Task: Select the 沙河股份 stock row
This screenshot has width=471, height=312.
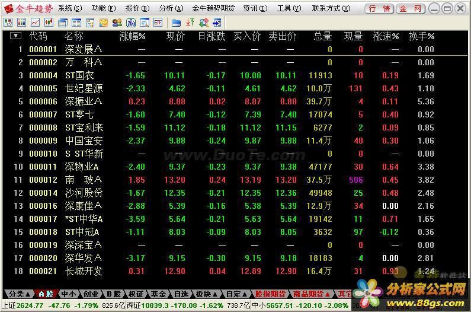Action: 235,193
